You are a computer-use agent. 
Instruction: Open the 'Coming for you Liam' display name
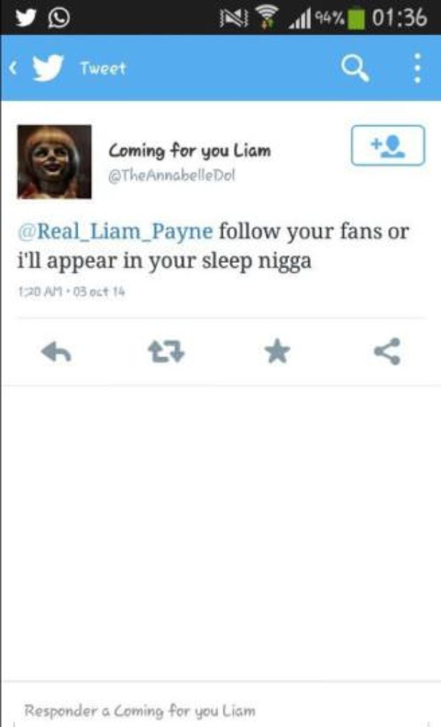(x=189, y=151)
